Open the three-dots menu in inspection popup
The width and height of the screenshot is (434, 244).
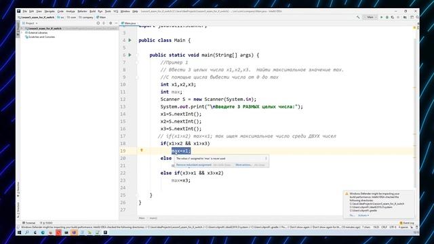point(266,159)
